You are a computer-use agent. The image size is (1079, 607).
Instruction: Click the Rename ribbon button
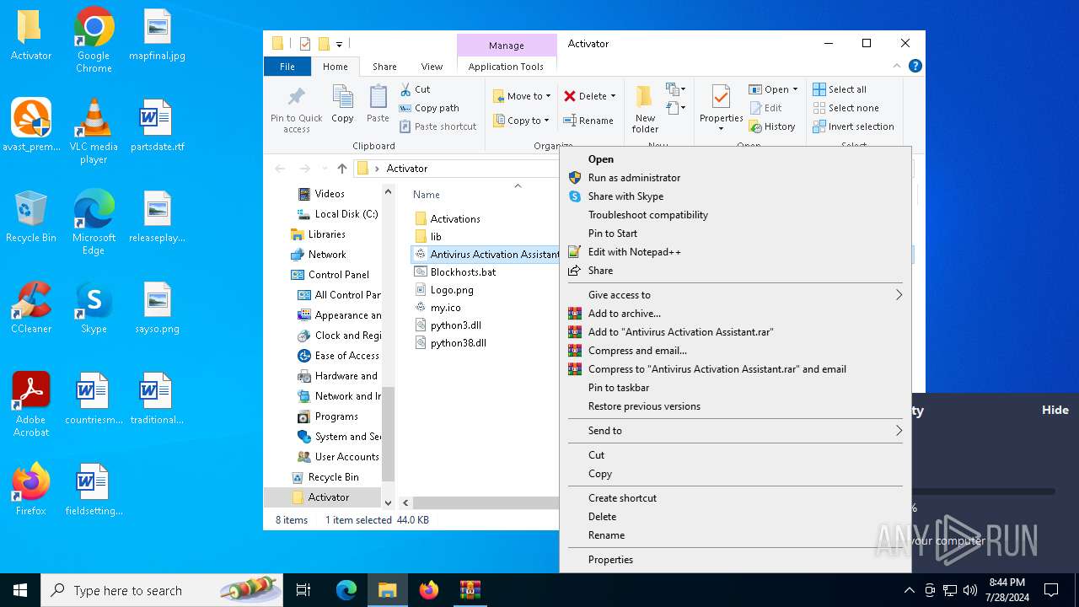coord(588,121)
